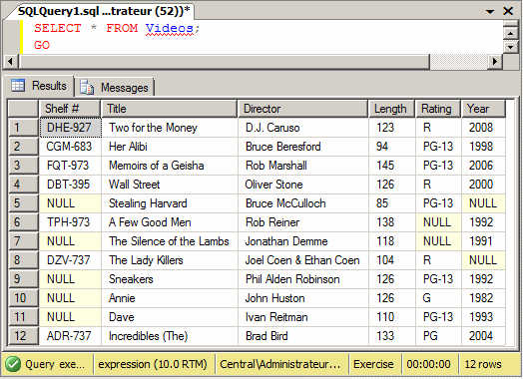Click the editor scroll up arrow
This screenshot has height=379, width=523.
(511, 33)
